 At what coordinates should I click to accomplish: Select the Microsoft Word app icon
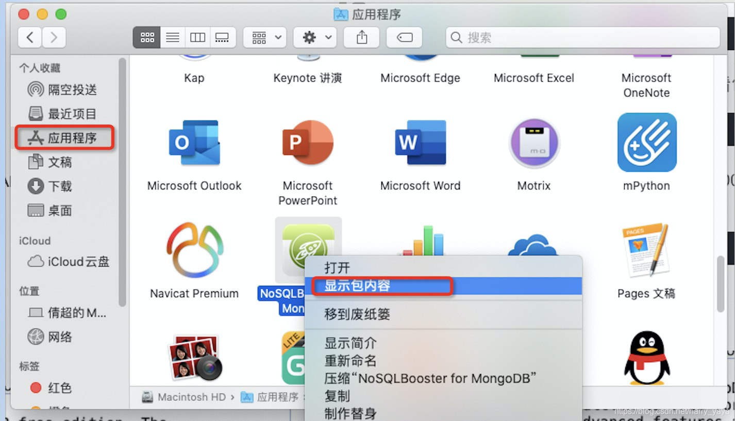click(x=420, y=143)
